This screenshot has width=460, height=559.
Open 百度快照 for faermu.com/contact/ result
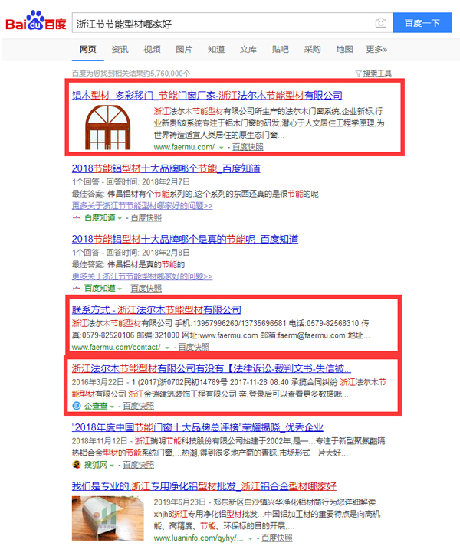[x=193, y=347]
